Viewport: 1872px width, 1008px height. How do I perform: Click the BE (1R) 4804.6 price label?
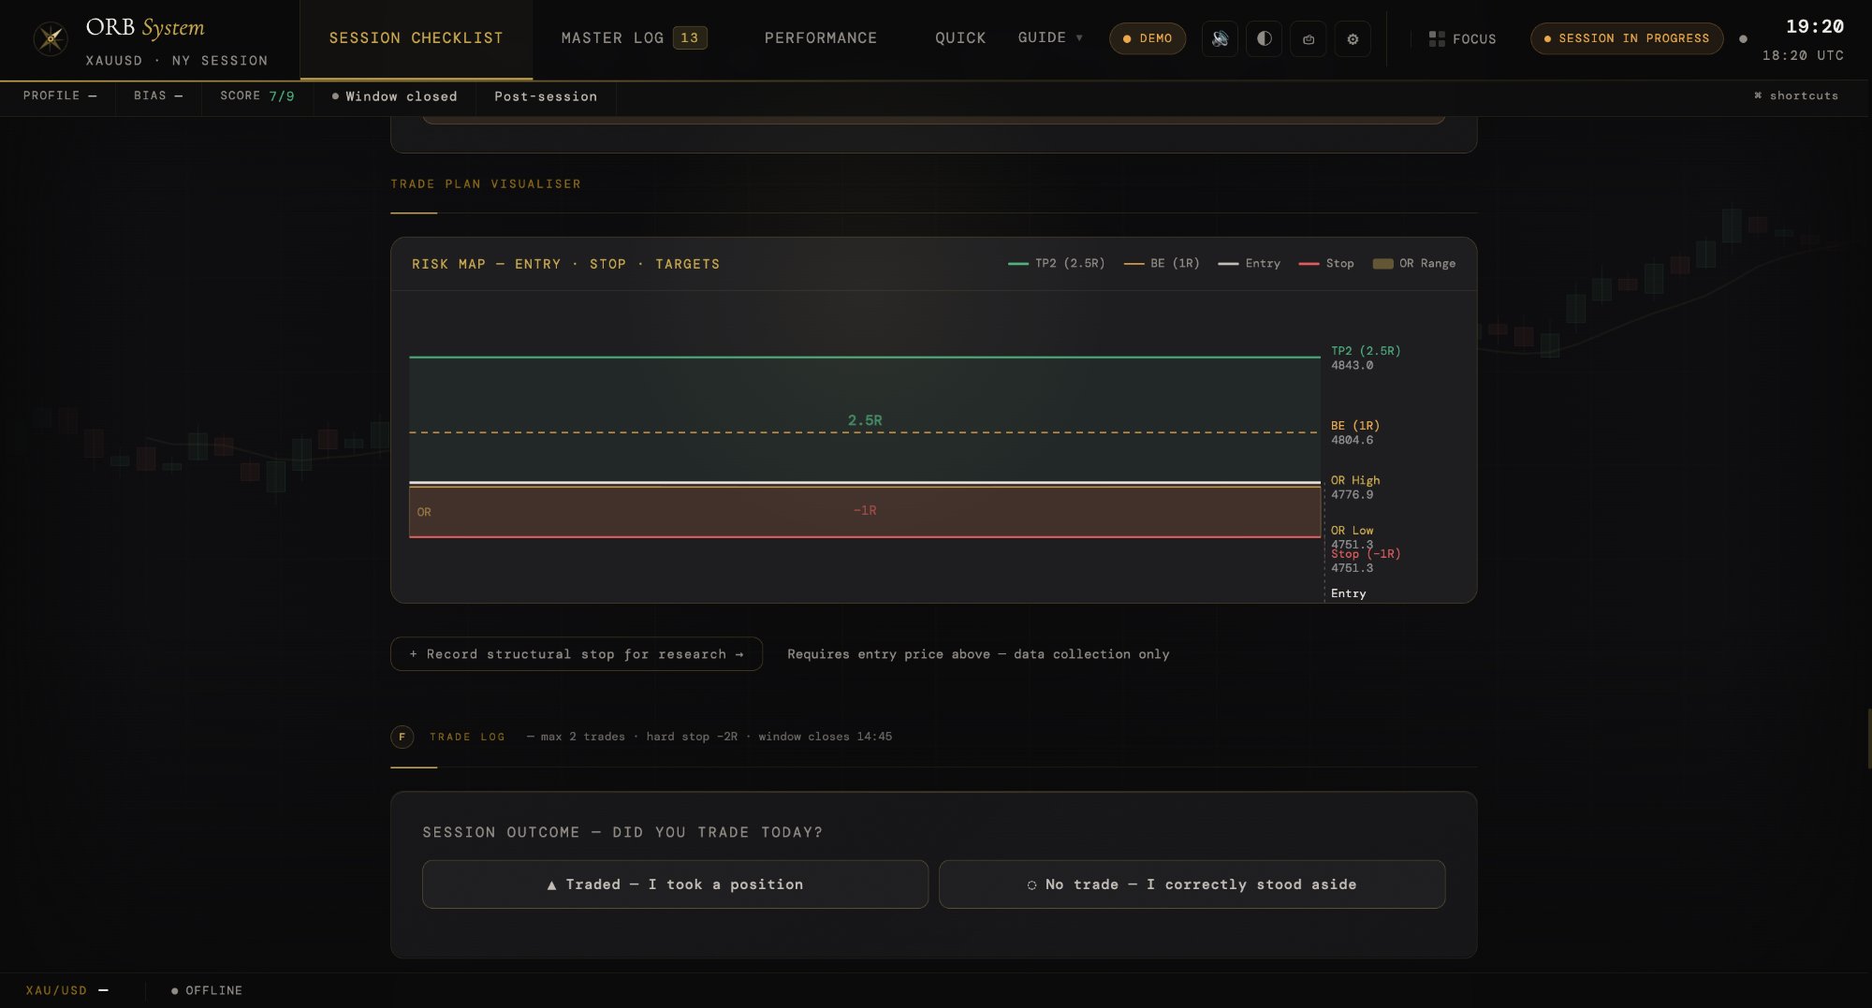click(1355, 433)
